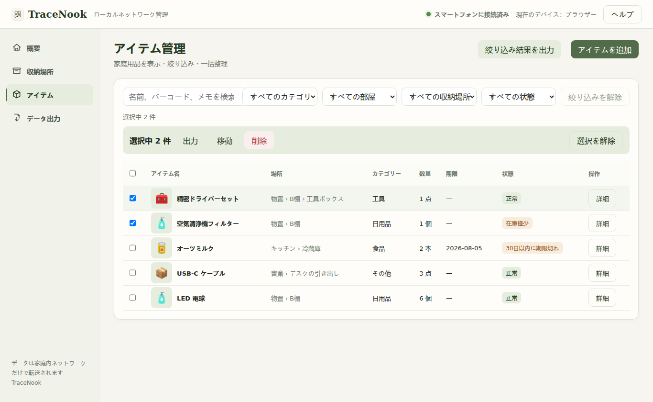Image resolution: width=653 pixels, height=402 pixels.
Task: Click the 状態 column header
Action: [508, 174]
